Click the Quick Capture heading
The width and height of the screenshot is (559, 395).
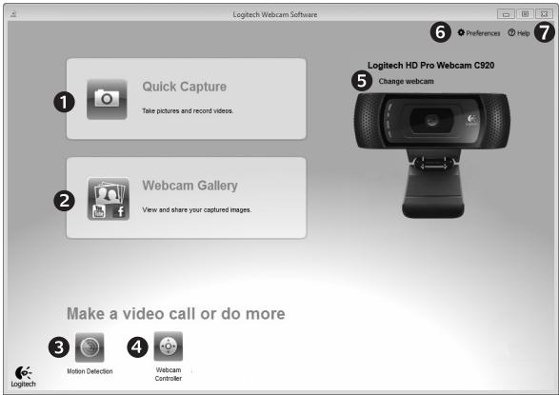coord(185,87)
